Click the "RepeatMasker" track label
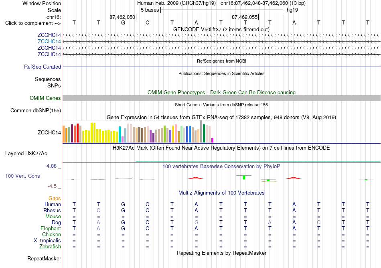The width and height of the screenshot is (381, 268). pos(44,258)
